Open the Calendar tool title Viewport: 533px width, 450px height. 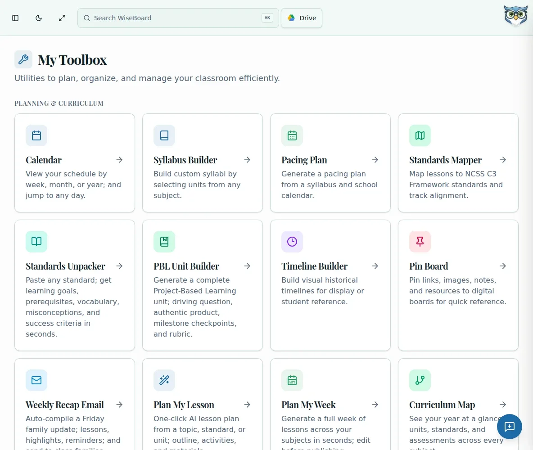click(x=44, y=160)
